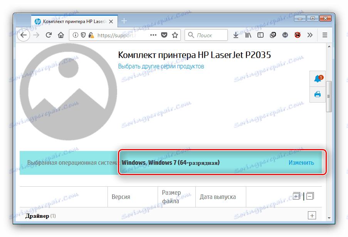Open the downloads panel
Viewport: 348px width, 237px height.
[x=236, y=35]
